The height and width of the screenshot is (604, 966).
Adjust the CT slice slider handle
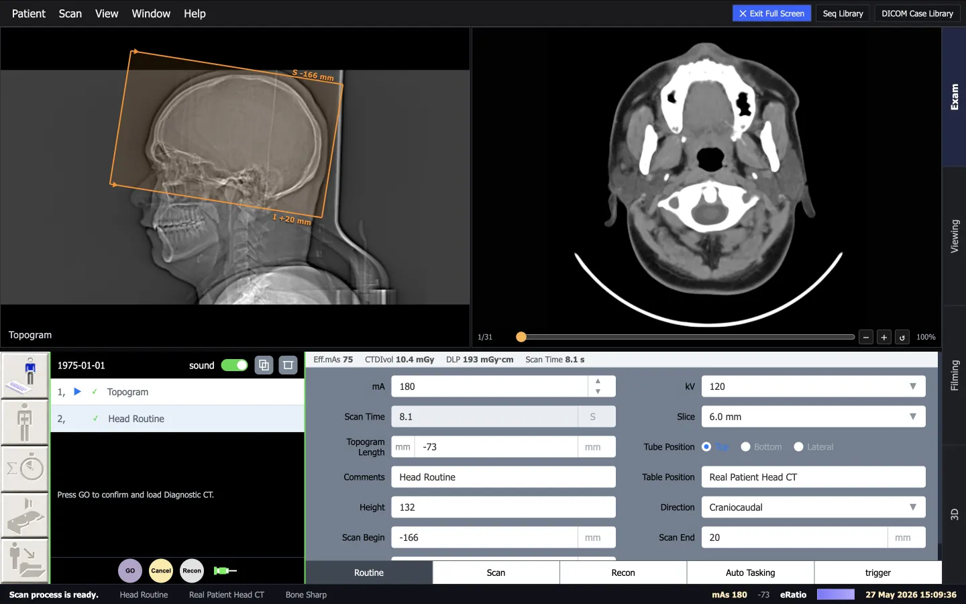pos(521,337)
